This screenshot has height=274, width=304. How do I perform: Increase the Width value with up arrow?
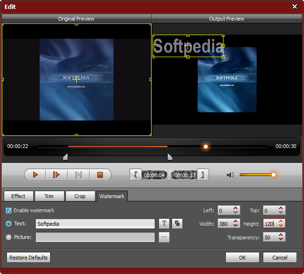(236, 221)
